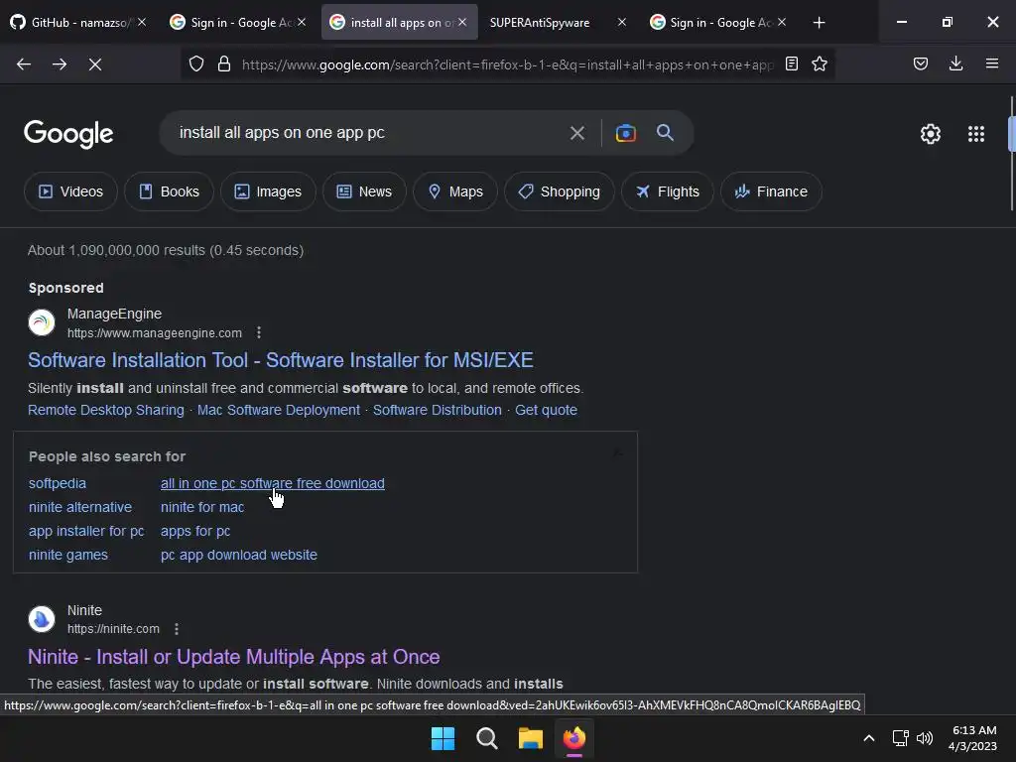This screenshot has width=1016, height=762.
Task: Clear the Google search box text
Action: pos(577,134)
